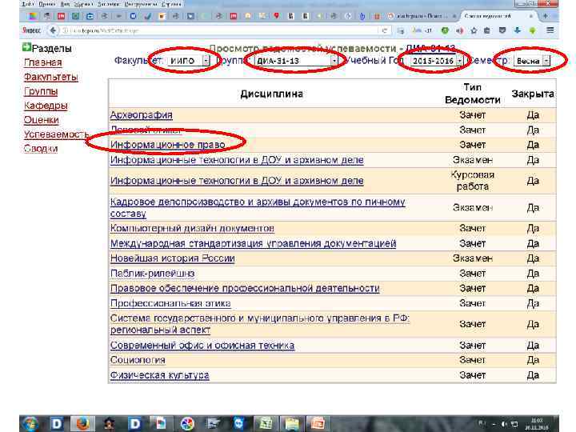Open the Профессиональная этика link
Viewport: 576px width, 432px height.
pyautogui.click(x=170, y=303)
